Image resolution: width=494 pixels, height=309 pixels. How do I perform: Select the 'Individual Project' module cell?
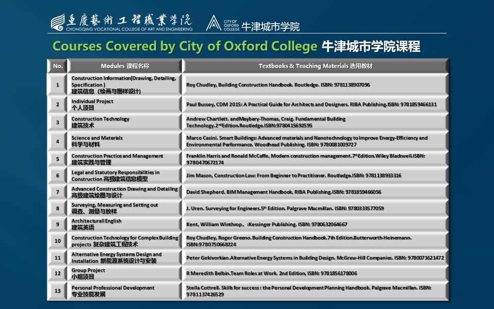[125, 105]
